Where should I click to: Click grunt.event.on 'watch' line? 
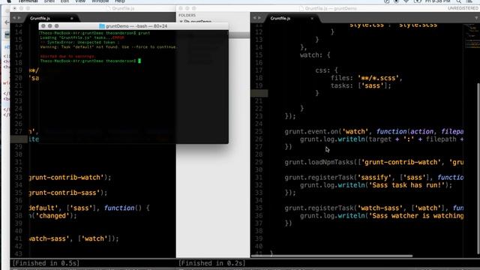373,132
